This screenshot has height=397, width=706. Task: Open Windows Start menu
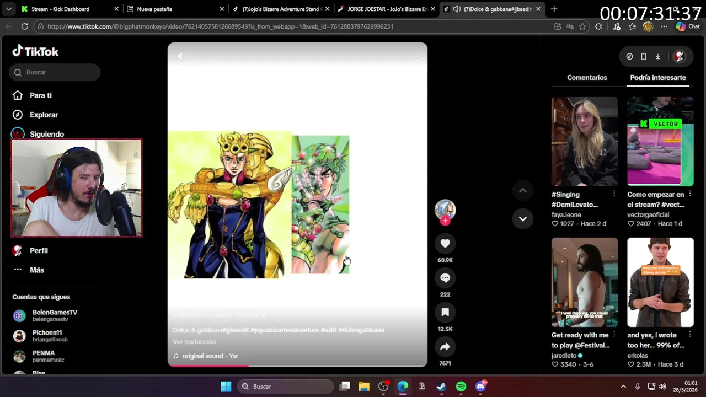click(x=226, y=387)
